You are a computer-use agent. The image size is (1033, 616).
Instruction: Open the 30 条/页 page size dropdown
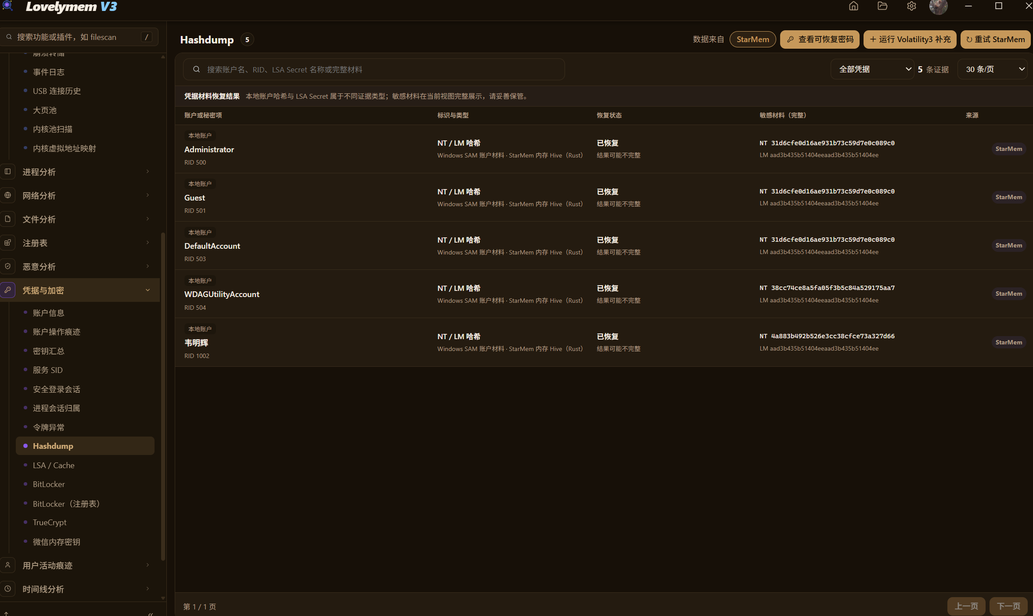tap(992, 69)
